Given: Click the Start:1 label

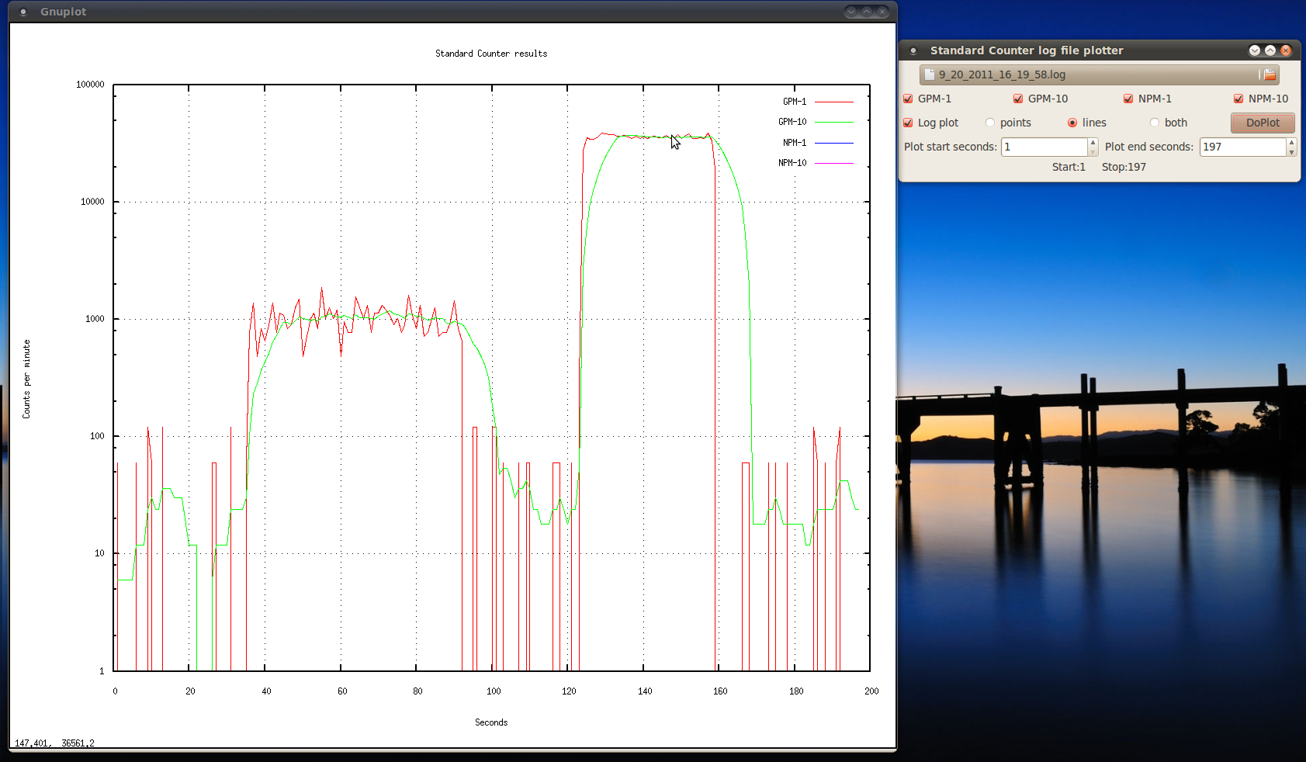Looking at the screenshot, I should [1069, 167].
